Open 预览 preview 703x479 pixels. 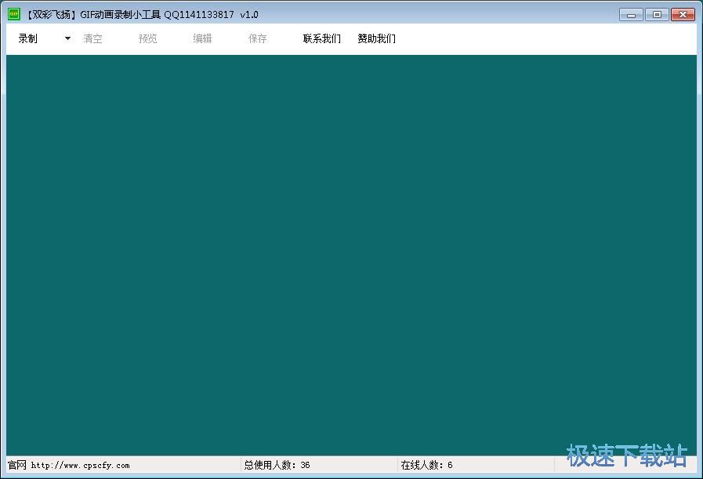tap(147, 38)
